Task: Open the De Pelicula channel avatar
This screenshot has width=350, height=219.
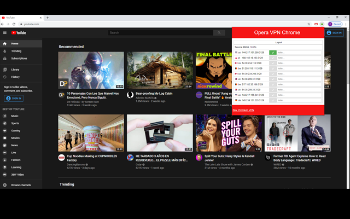Action: (x=62, y=95)
